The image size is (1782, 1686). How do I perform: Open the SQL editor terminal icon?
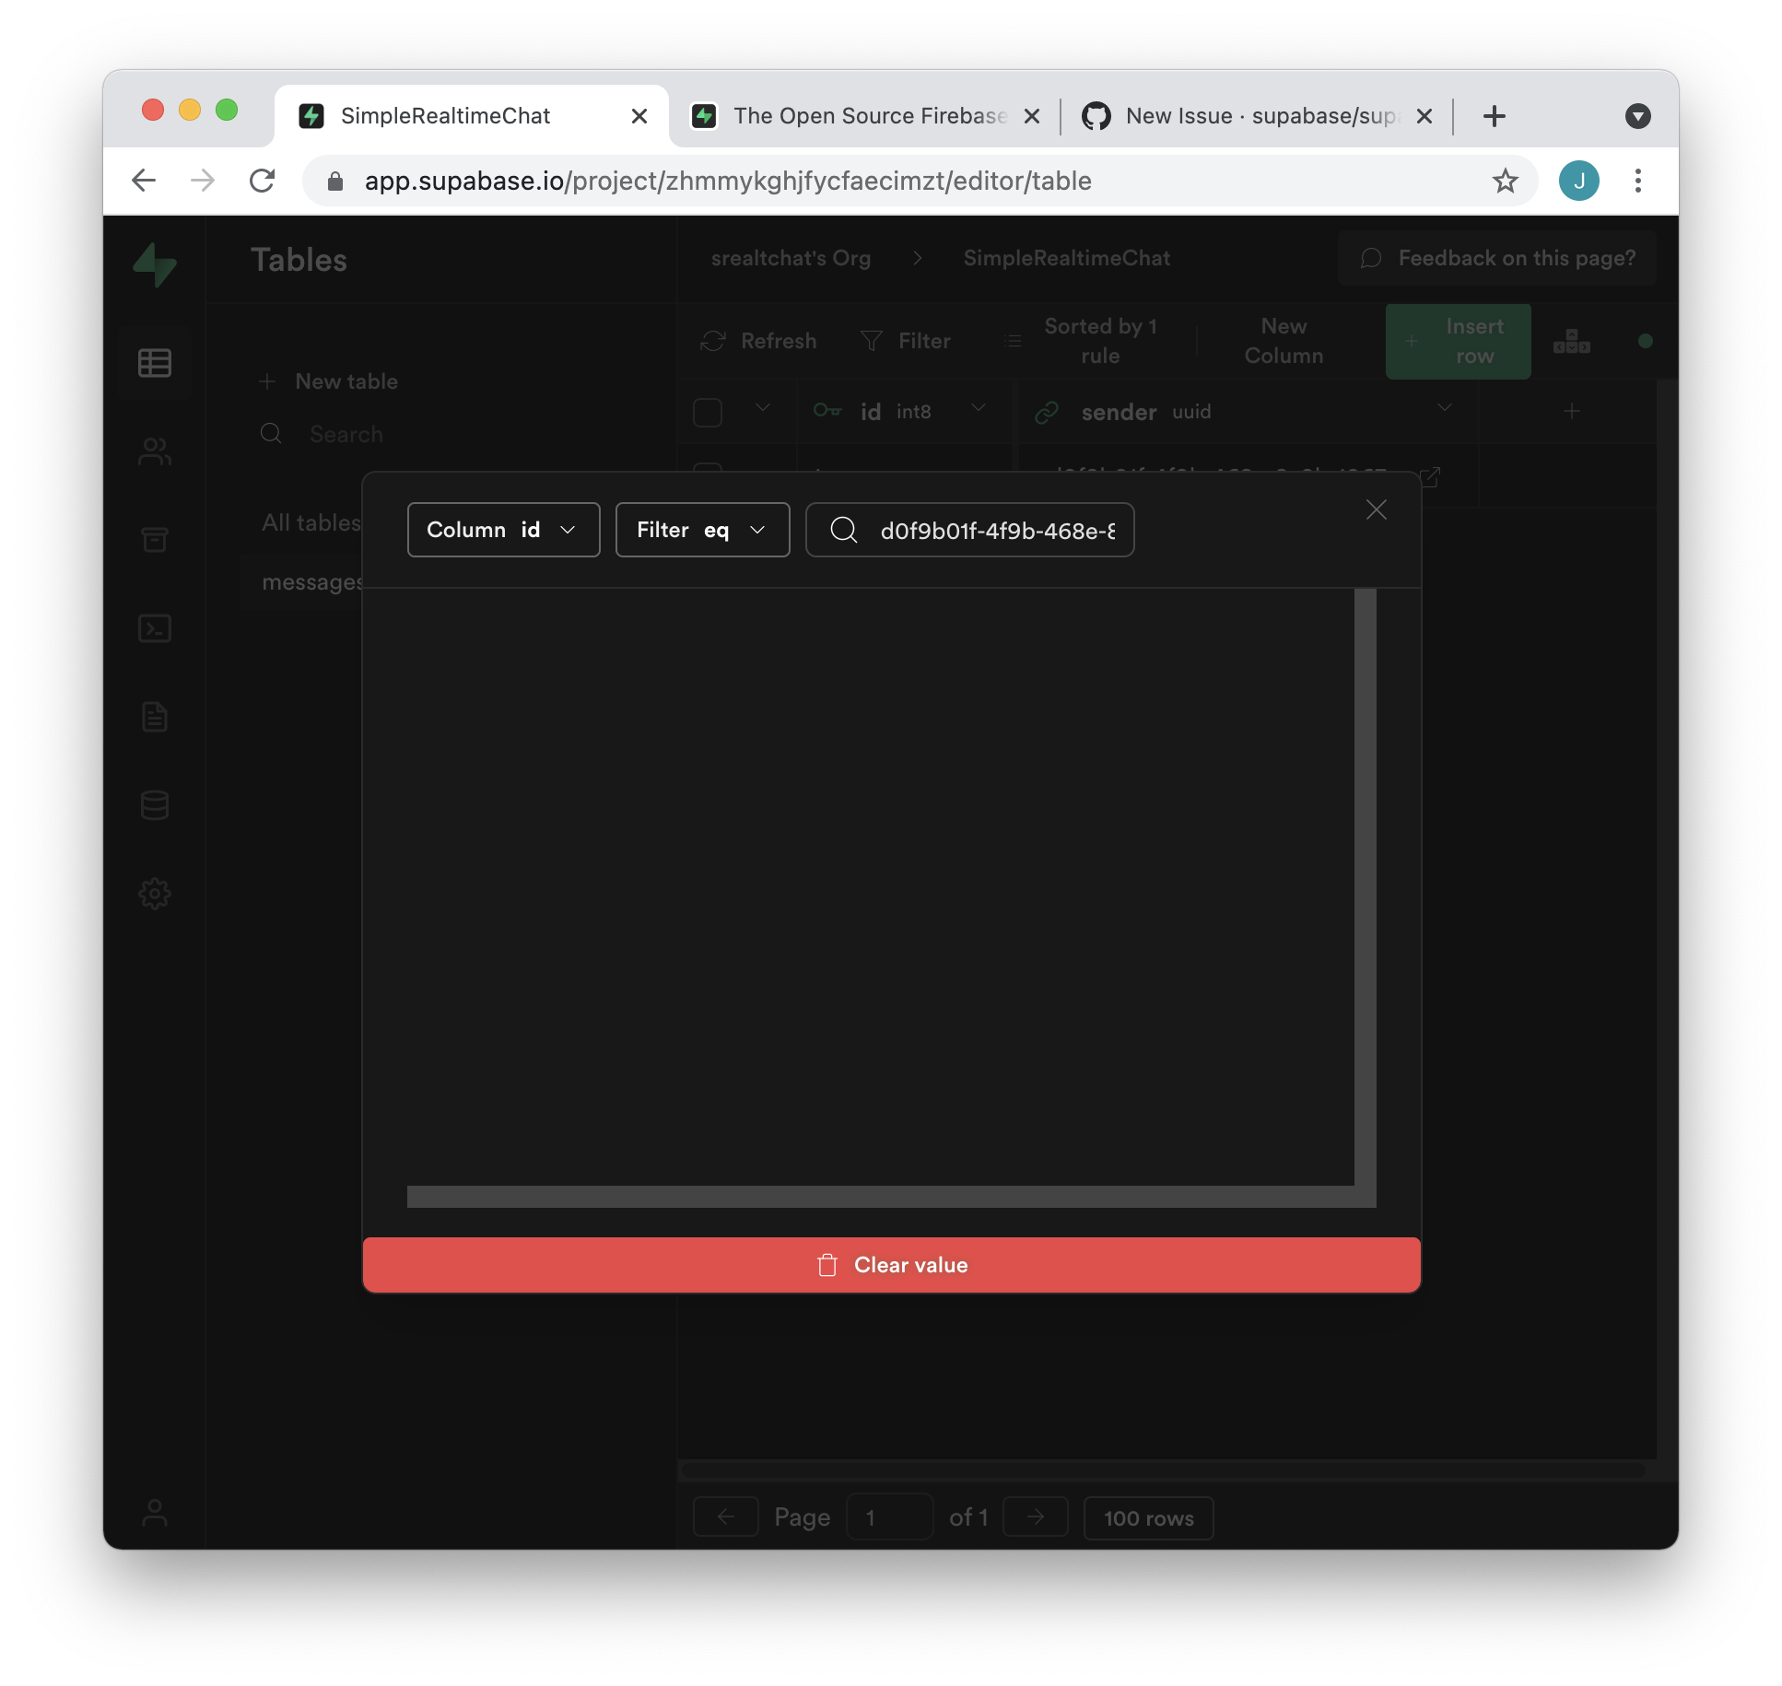(154, 628)
